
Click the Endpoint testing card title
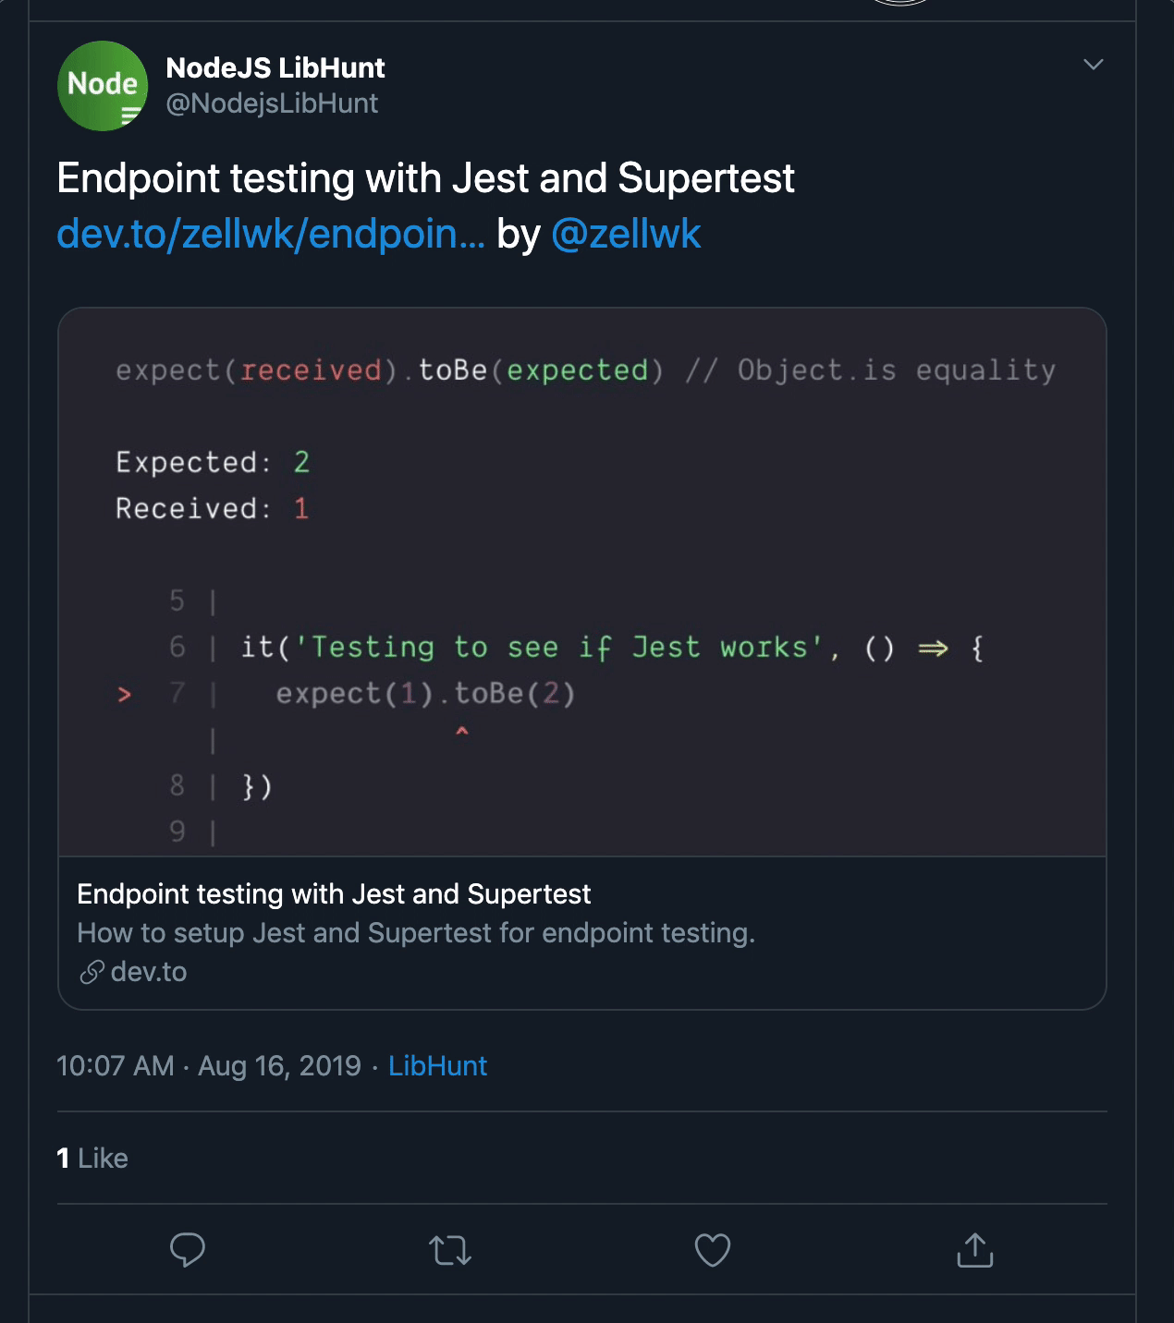334,893
